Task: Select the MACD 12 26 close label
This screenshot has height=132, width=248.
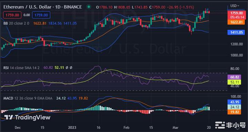Action: pos(28,98)
